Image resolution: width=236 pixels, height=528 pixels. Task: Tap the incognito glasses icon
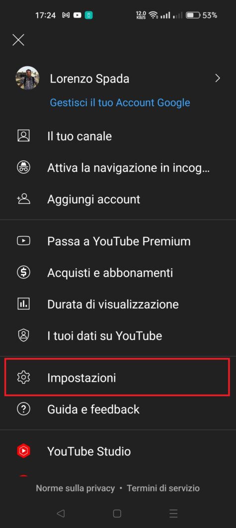pyautogui.click(x=23, y=167)
